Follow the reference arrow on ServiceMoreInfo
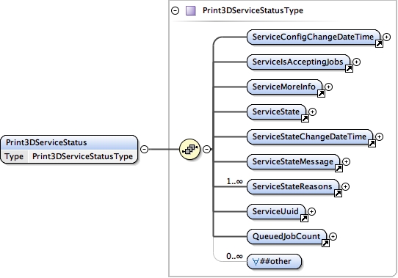 pos(321,94)
